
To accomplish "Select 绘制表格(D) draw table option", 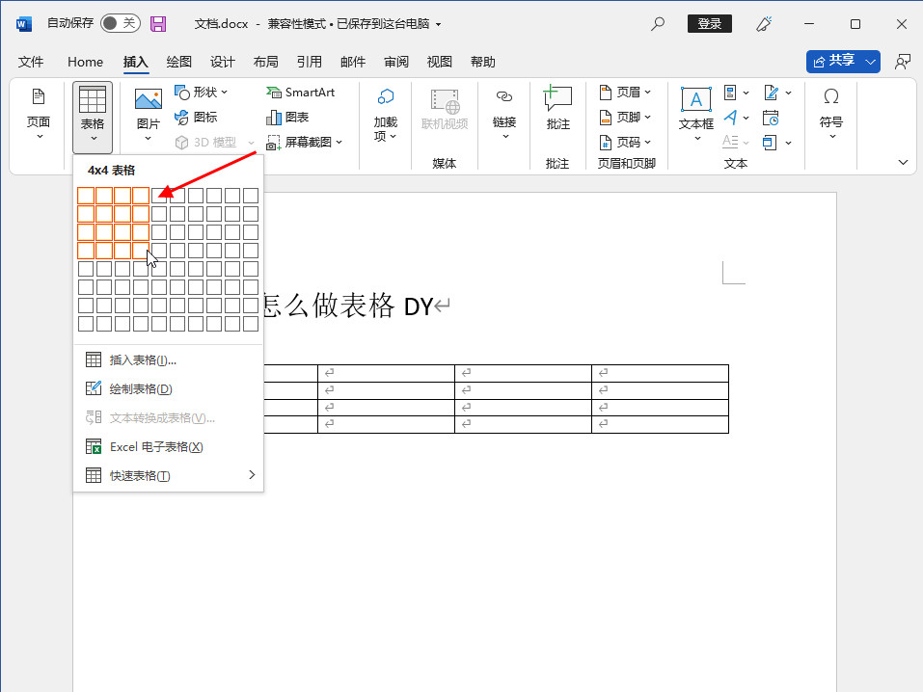I will pyautogui.click(x=168, y=389).
